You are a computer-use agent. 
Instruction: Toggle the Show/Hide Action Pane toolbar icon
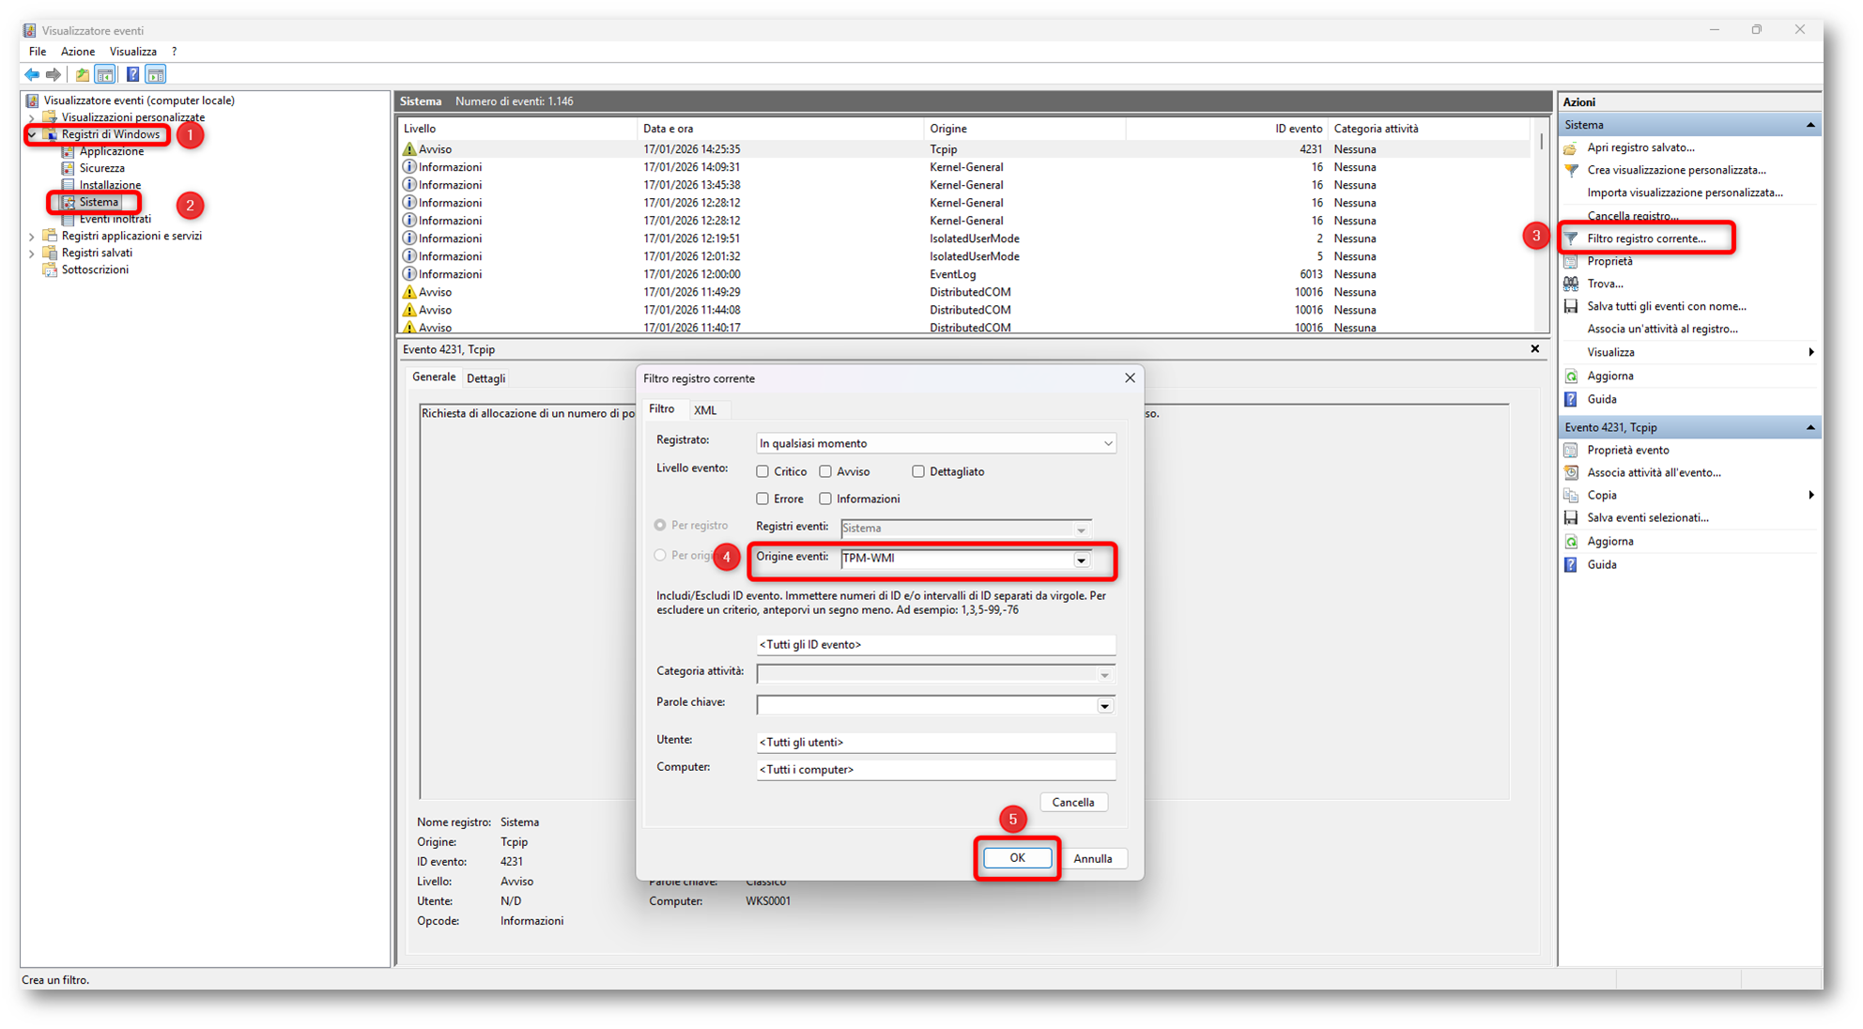pos(156,74)
